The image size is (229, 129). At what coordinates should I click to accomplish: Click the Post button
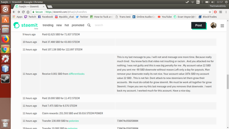[x=199, y=25]
